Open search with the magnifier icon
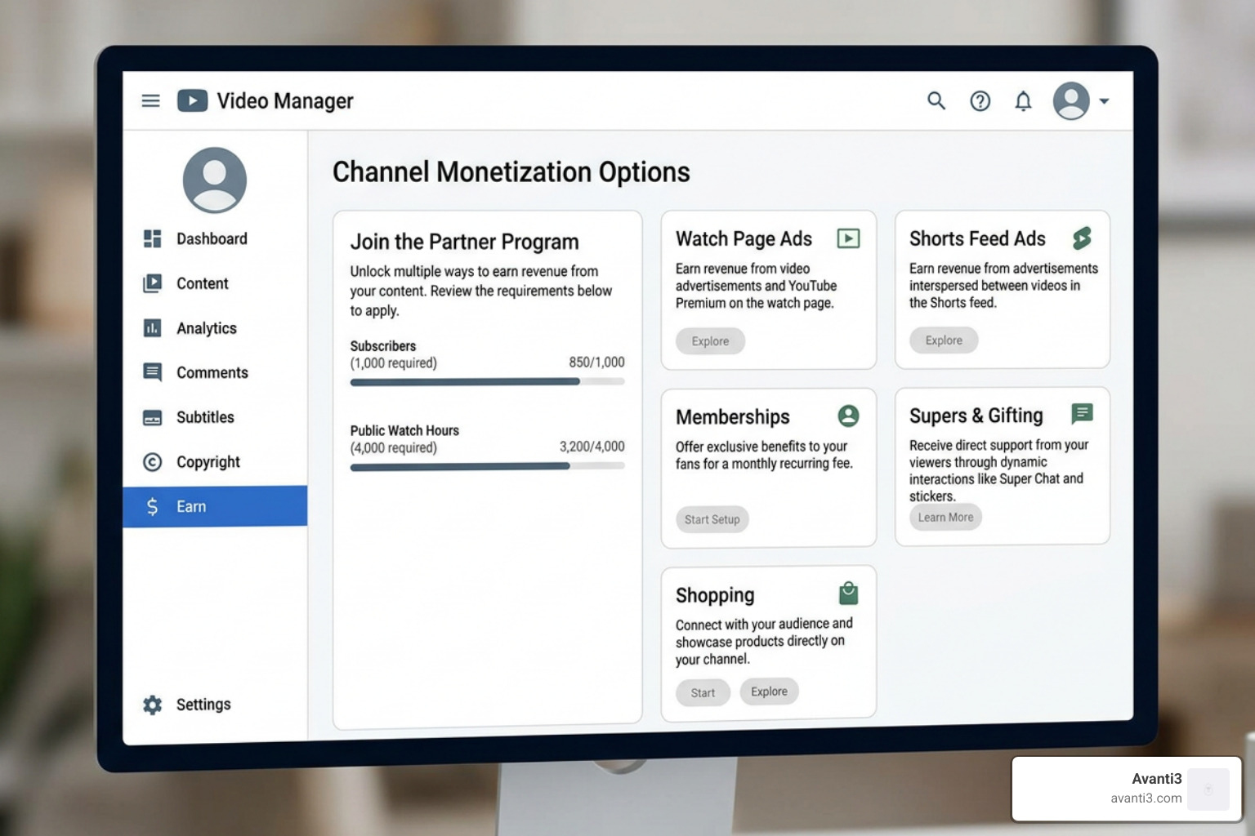 point(936,101)
